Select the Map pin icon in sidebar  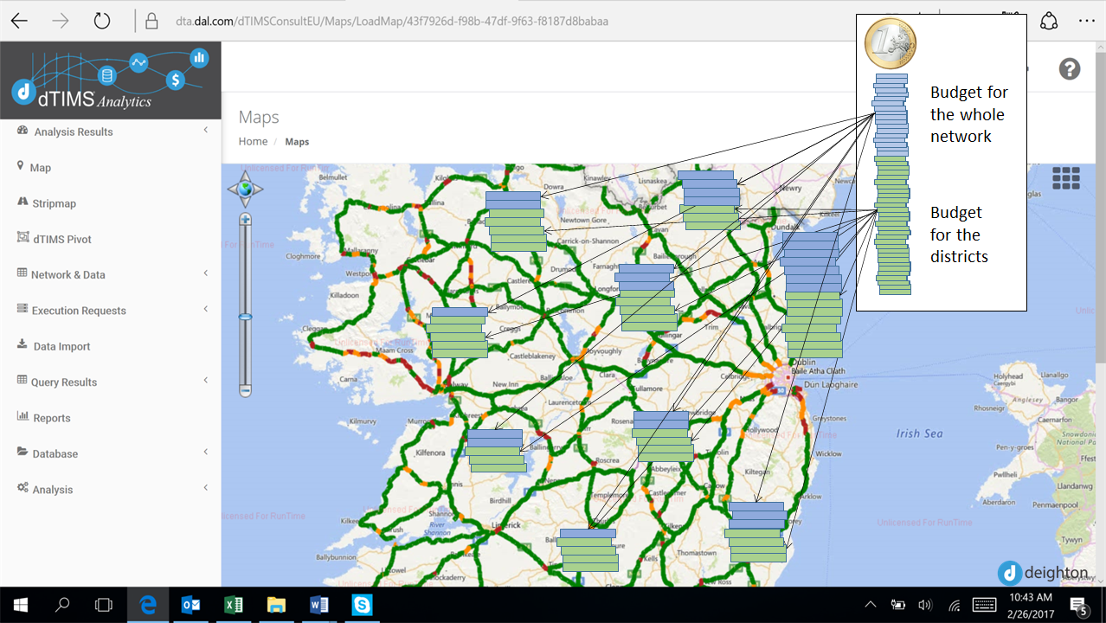pos(20,167)
